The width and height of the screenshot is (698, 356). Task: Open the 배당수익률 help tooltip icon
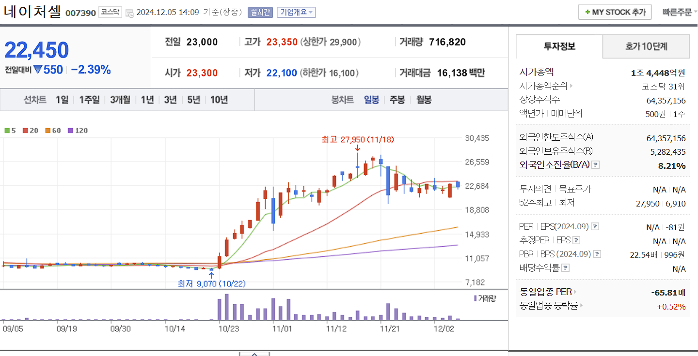[565, 267]
